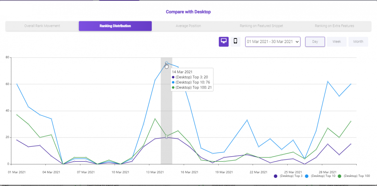The height and width of the screenshot is (186, 377).
Task: Click the (Desktop) Top 100 legend label
Action: pyautogui.click(x=357, y=176)
